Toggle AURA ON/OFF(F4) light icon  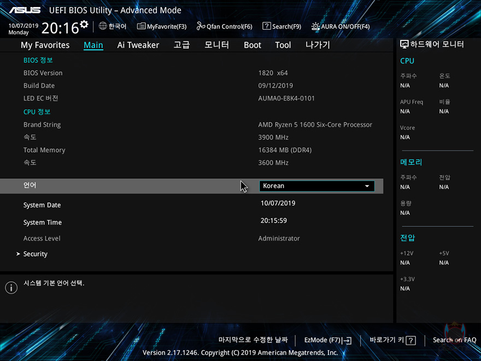pyautogui.click(x=316, y=26)
